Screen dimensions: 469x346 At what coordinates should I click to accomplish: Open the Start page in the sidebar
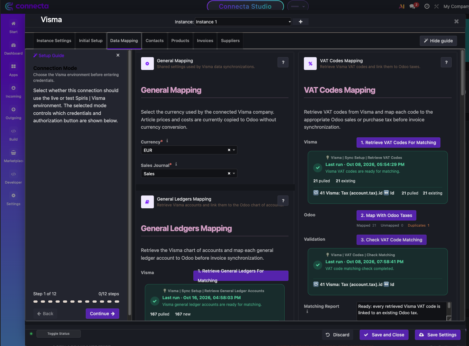click(x=13, y=27)
